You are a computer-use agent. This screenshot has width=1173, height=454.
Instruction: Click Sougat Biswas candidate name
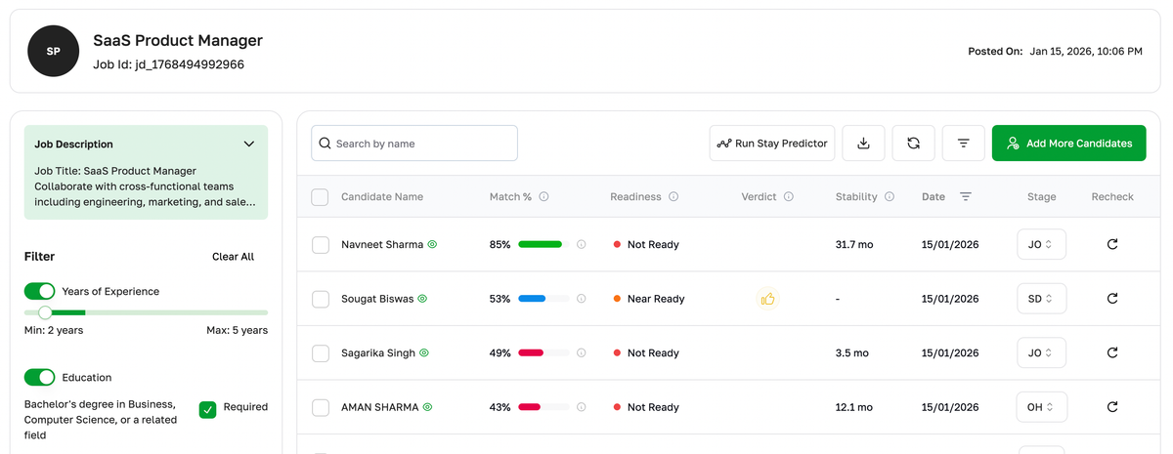(377, 299)
